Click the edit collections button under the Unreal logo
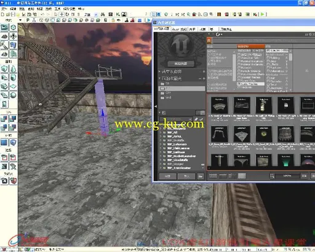The image size is (315, 252). tap(181, 63)
